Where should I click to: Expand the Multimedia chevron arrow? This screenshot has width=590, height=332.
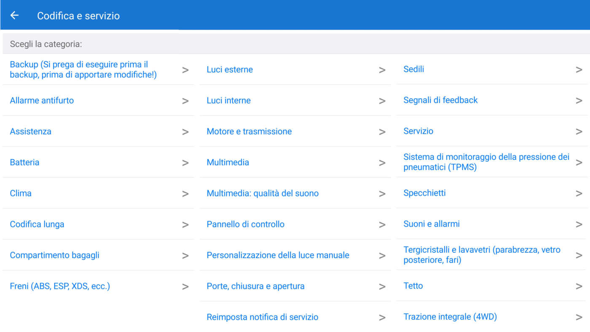click(382, 163)
